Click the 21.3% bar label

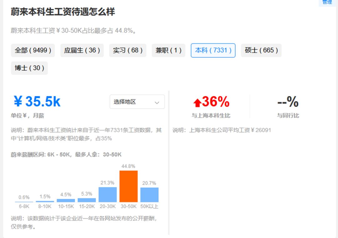[x=107, y=183]
